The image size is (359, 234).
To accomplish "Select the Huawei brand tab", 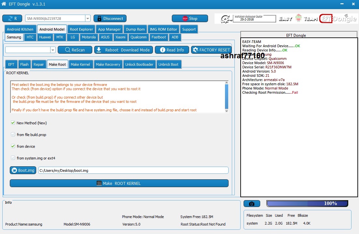I will pos(45,37).
